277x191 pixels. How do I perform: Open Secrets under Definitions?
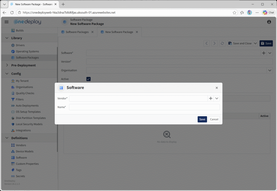click(20, 176)
